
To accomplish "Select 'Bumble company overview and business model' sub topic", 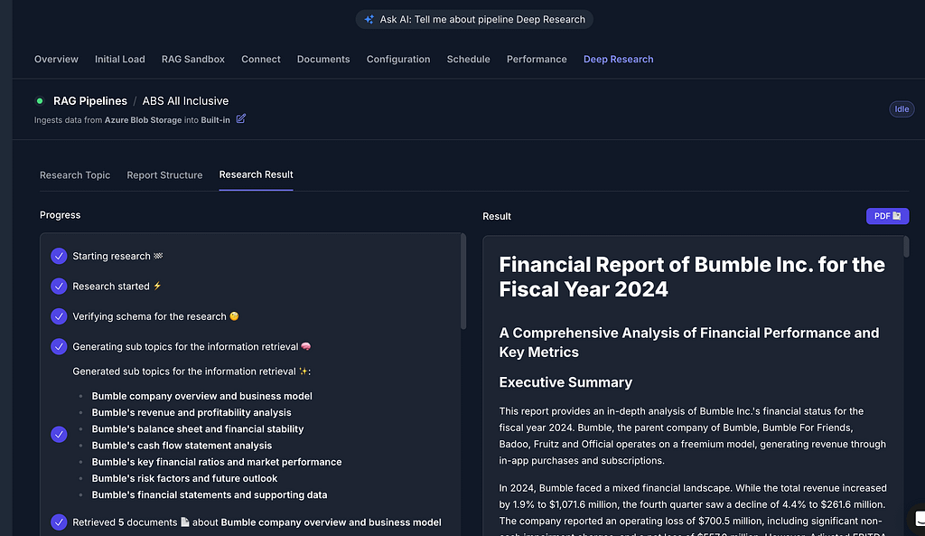I will (x=201, y=396).
